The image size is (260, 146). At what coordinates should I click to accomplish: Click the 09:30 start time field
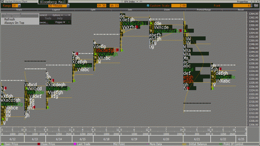pos(102,6)
